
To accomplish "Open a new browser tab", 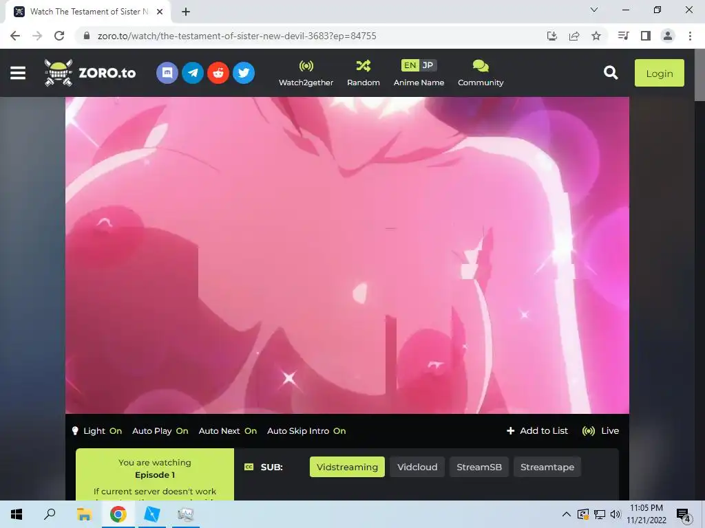I will coord(186,12).
